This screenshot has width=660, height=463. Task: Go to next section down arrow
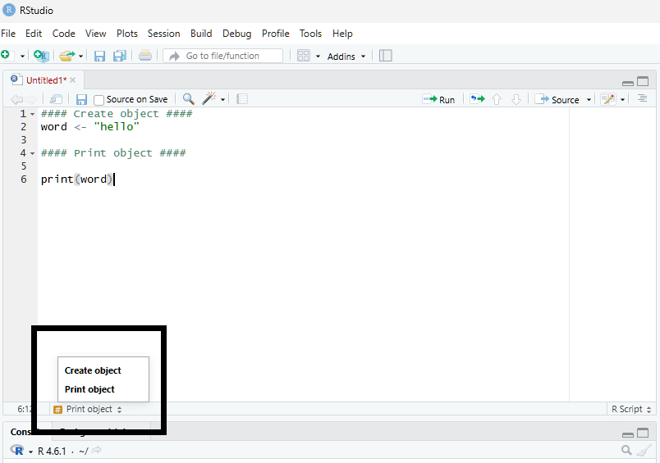pyautogui.click(x=516, y=100)
